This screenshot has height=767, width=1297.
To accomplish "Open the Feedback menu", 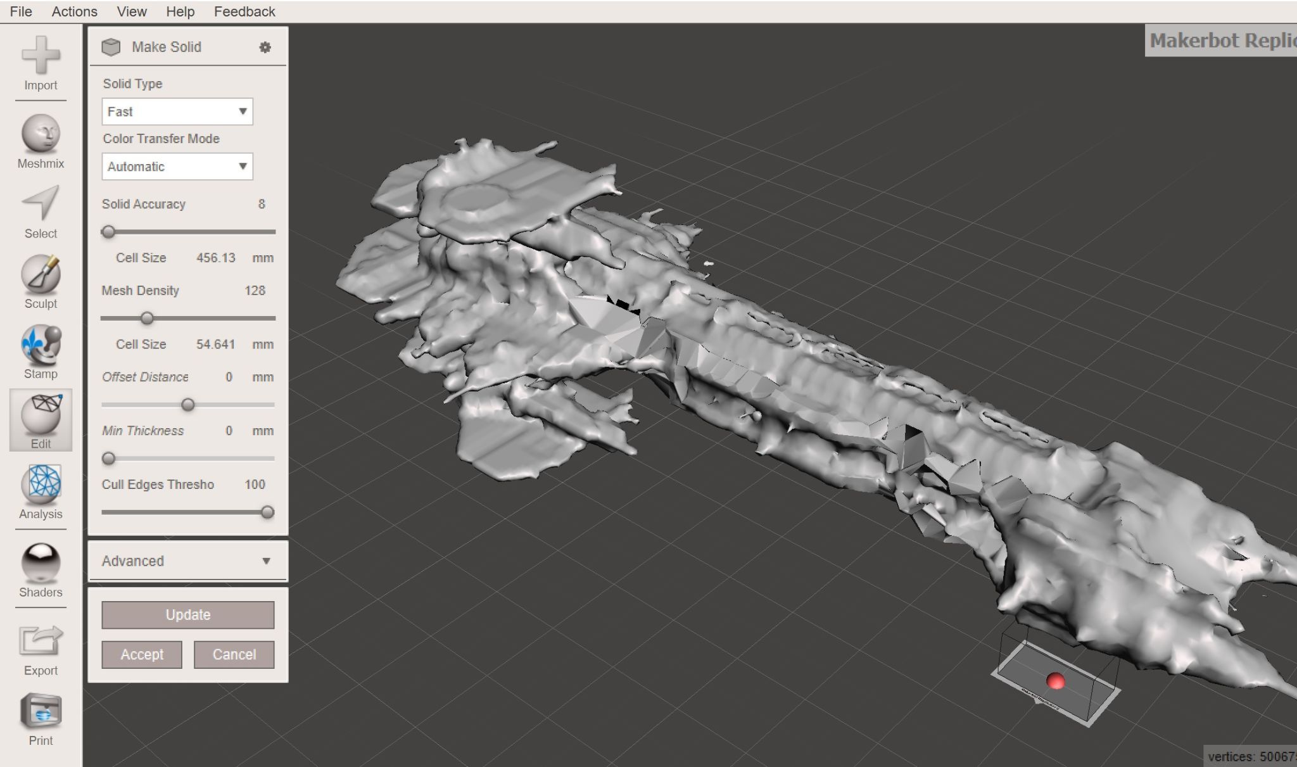I will tap(244, 11).
